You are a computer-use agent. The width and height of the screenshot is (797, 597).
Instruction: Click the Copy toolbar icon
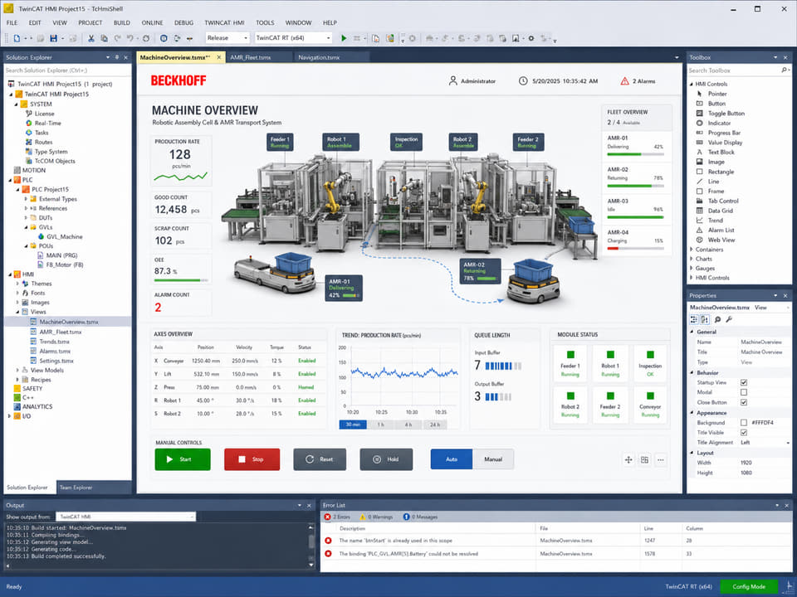(x=105, y=38)
